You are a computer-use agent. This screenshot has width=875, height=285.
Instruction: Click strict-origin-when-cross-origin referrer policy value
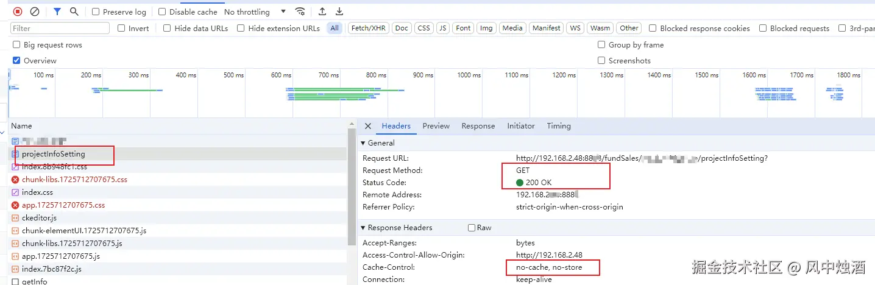[570, 207]
